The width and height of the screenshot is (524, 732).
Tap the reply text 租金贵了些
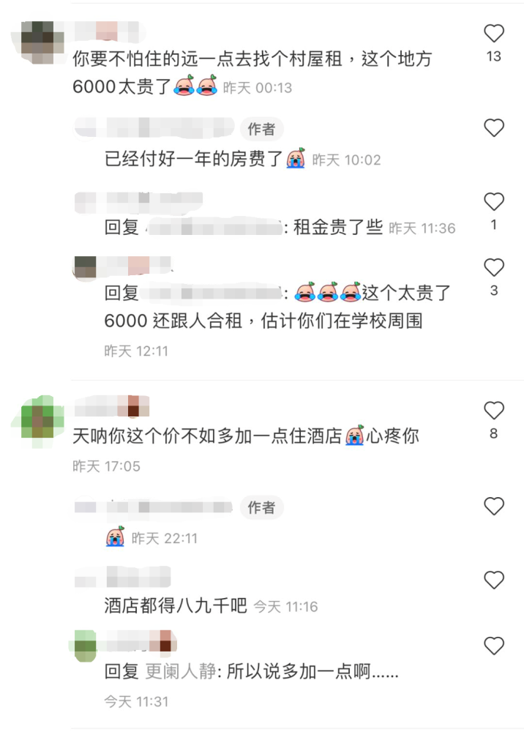tap(338, 228)
